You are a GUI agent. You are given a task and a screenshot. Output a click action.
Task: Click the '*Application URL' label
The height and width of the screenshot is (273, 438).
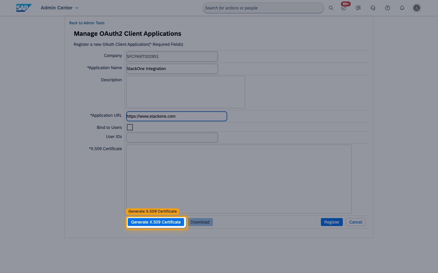click(x=106, y=115)
